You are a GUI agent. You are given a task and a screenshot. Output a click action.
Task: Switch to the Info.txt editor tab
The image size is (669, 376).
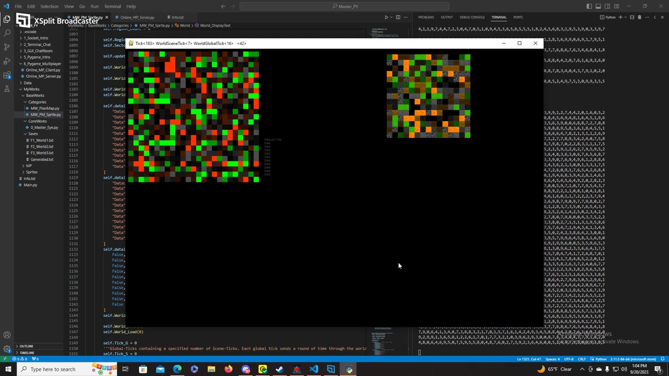point(177,17)
